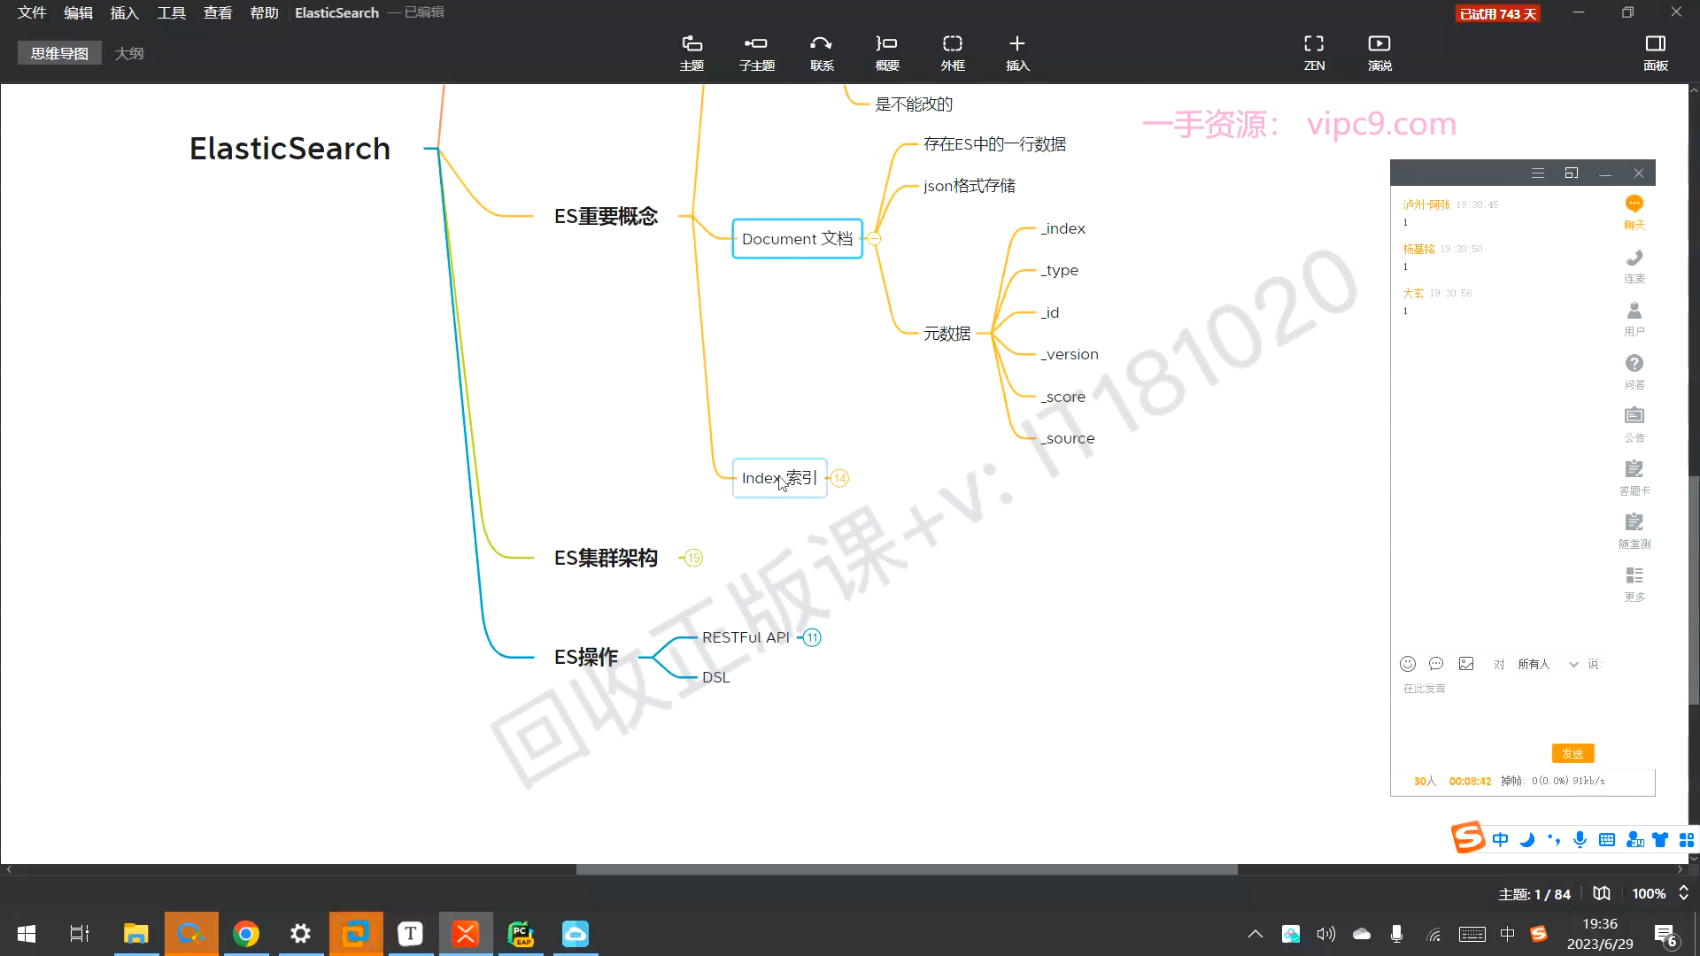The height and width of the screenshot is (956, 1700).
Task: Toggle the 面板 side panel
Action: pyautogui.click(x=1655, y=52)
